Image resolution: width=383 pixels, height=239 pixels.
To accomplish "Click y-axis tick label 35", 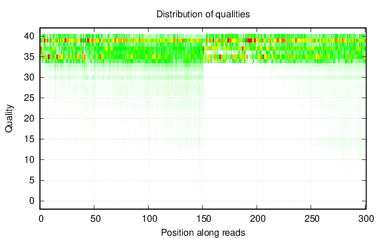I will pos(29,57).
